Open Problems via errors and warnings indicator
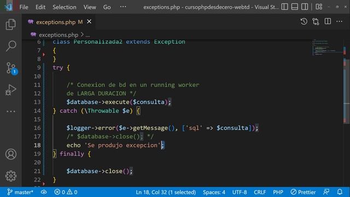Screen dimensions: 350x197 [66, 192]
